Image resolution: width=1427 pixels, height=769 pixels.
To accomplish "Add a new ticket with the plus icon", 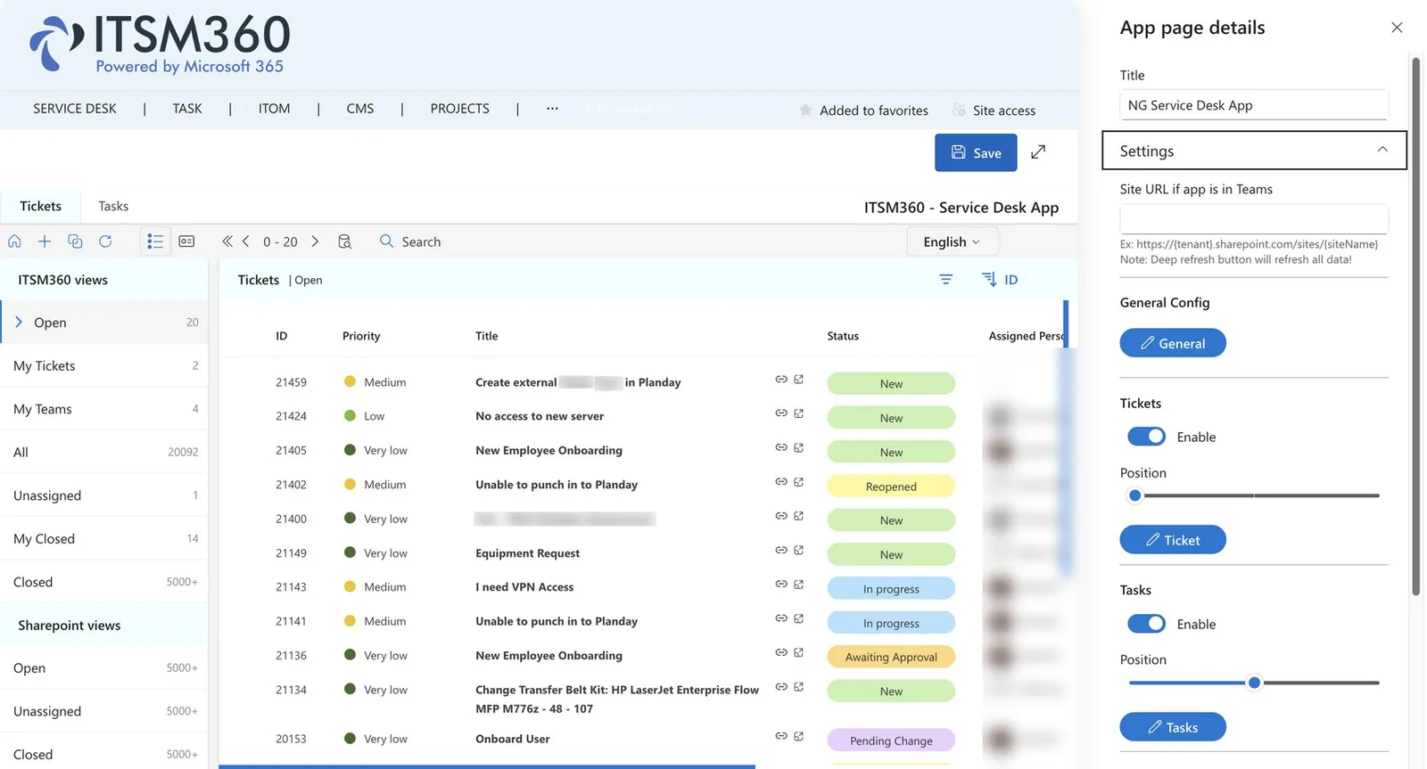I will (45, 241).
